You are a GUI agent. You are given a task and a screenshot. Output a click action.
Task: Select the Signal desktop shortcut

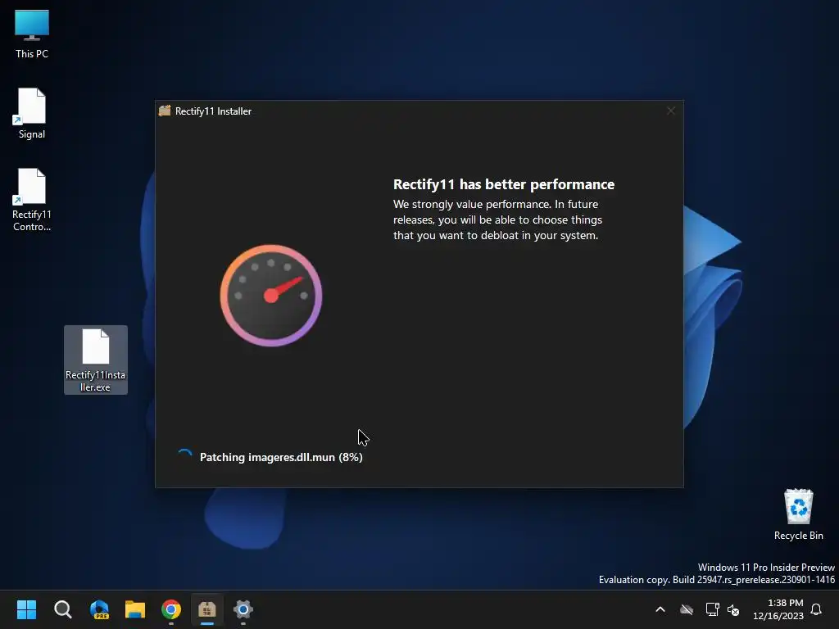tap(32, 113)
